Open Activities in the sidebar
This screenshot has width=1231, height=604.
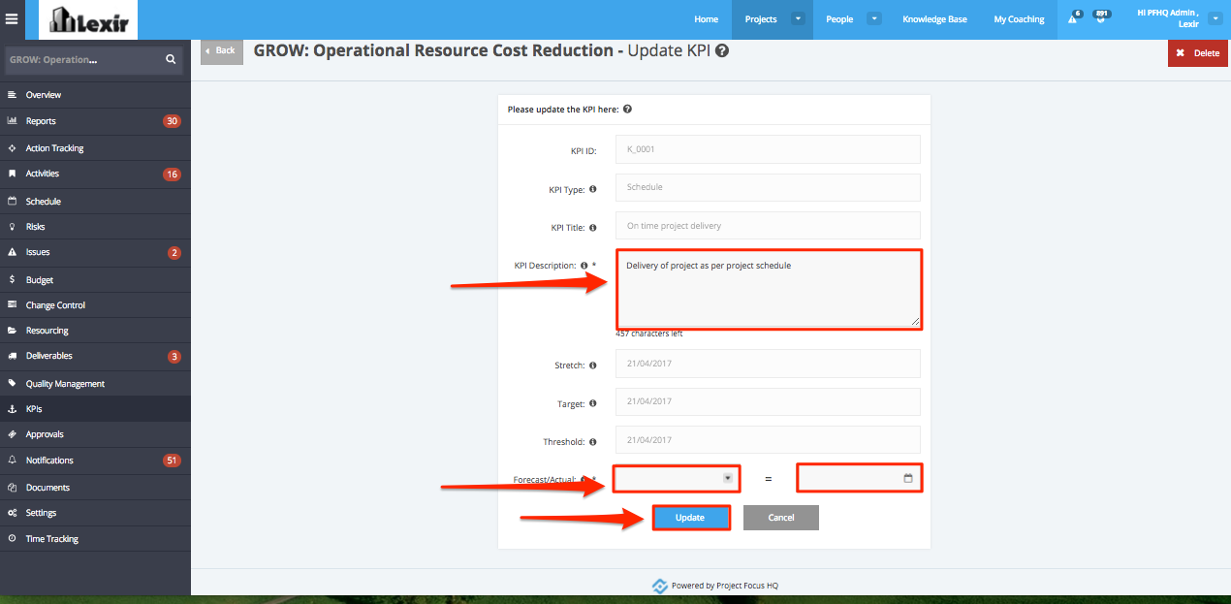click(x=95, y=174)
